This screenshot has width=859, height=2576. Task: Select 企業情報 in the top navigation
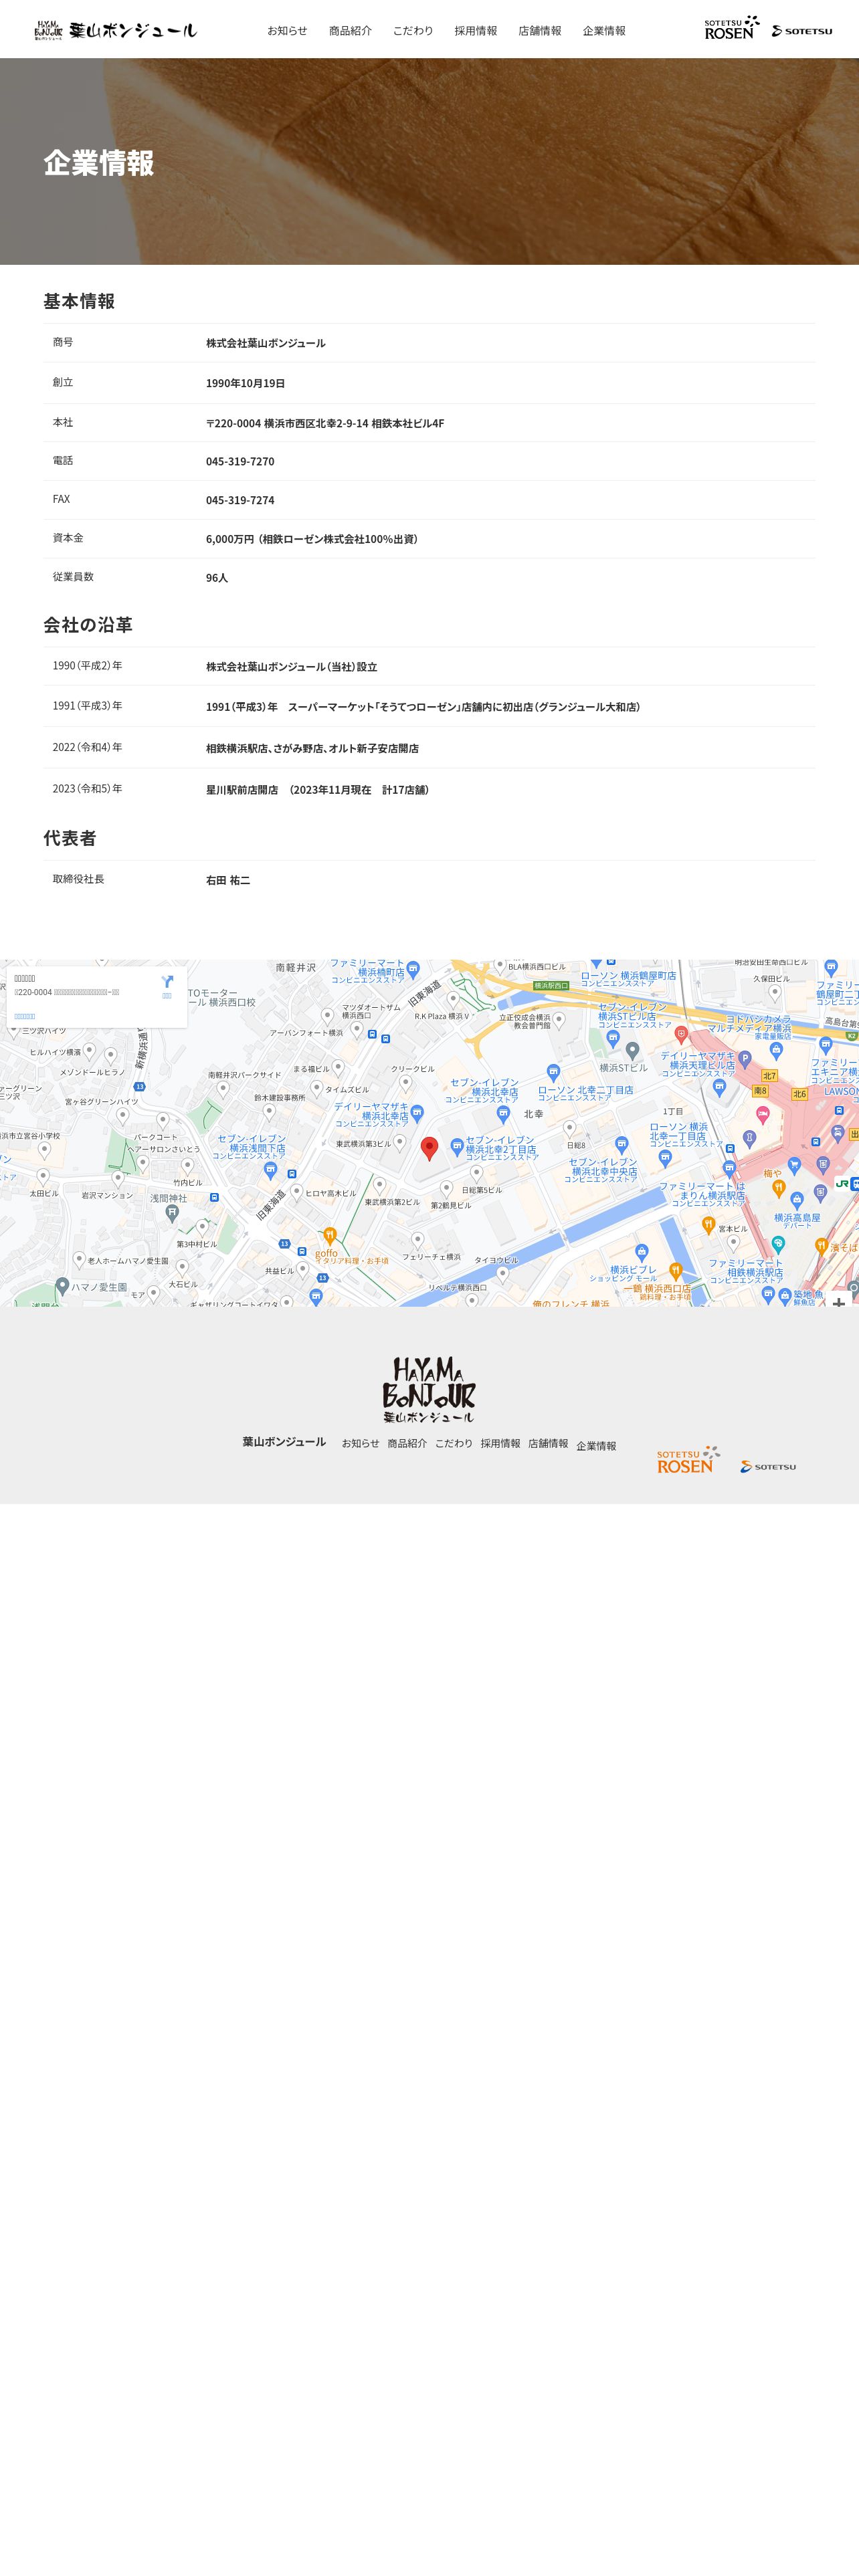[x=604, y=31]
